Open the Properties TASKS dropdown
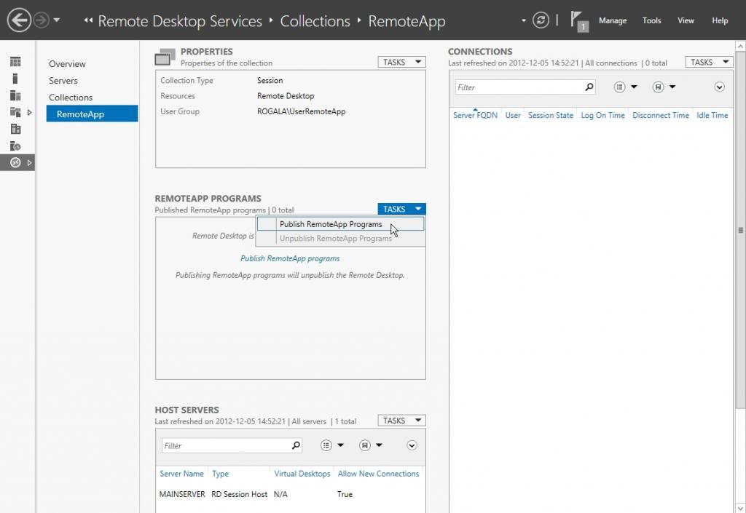The width and height of the screenshot is (746, 513). 401,63
